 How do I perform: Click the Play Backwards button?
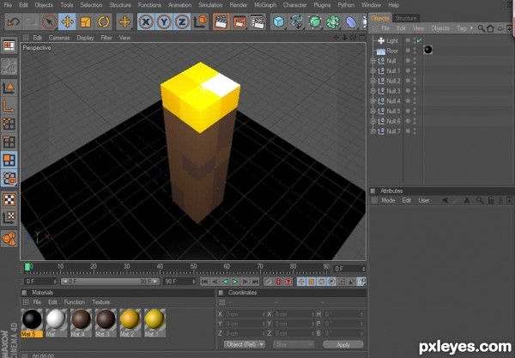coord(225,282)
